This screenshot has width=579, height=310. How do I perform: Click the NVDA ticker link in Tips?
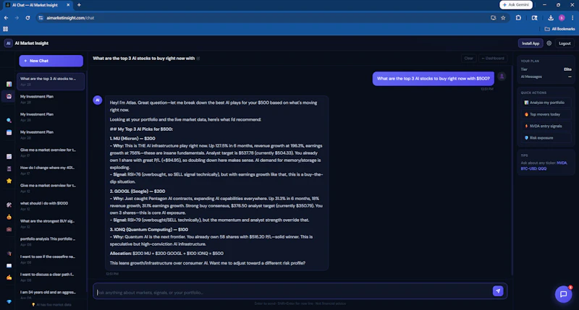[562, 163]
